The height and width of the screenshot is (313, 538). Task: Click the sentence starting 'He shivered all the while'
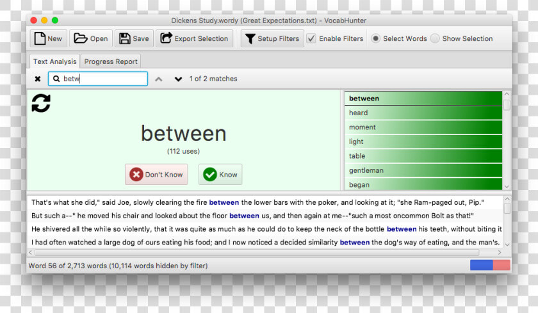[265, 229]
